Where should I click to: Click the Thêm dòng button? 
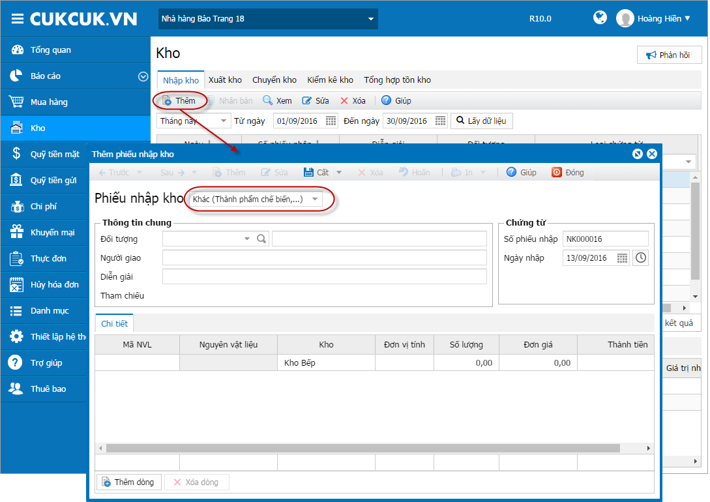click(x=128, y=482)
